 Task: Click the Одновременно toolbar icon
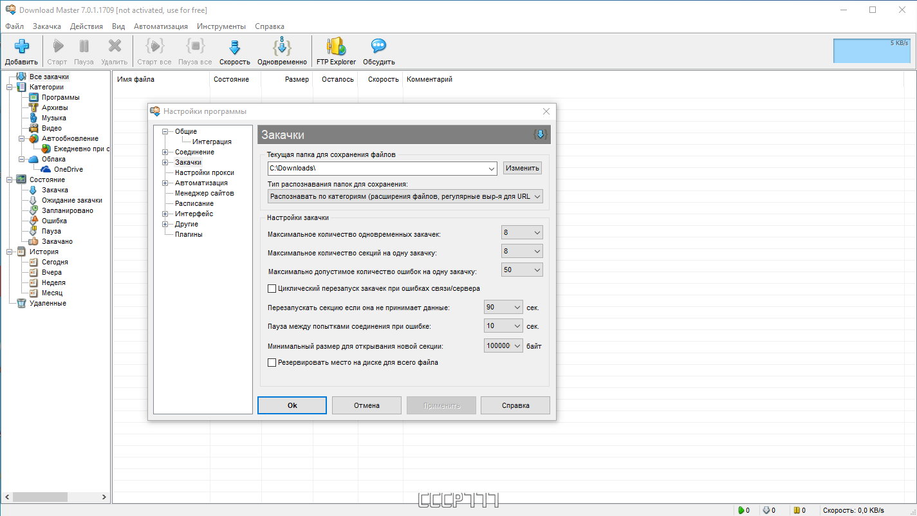[x=282, y=46]
